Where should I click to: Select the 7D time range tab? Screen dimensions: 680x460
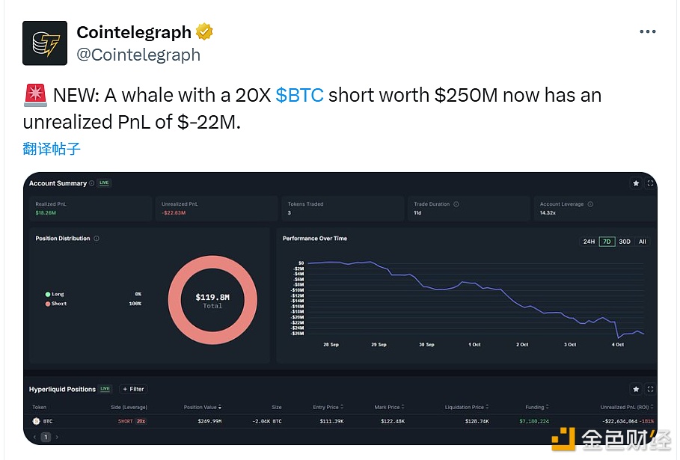coord(607,242)
